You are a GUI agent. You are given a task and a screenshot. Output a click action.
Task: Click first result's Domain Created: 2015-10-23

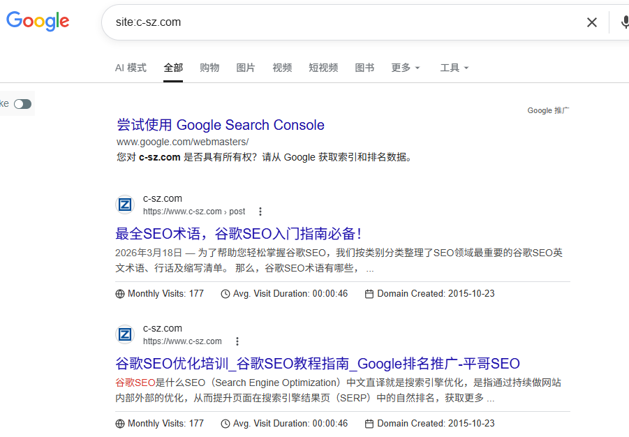pyautogui.click(x=436, y=293)
